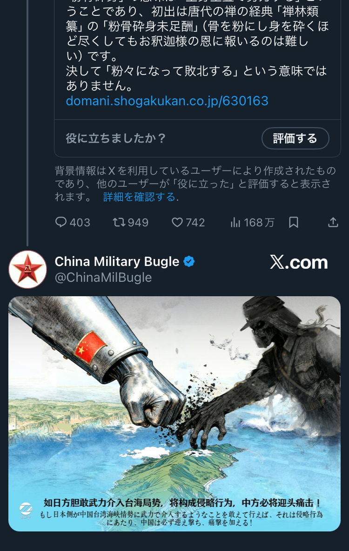Bookmark the post with the bookmark icon

(294, 222)
